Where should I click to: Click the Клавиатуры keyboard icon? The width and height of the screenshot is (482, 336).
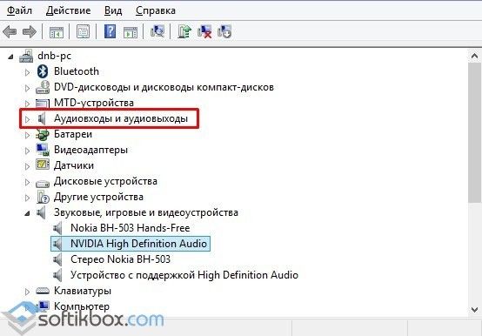(43, 291)
